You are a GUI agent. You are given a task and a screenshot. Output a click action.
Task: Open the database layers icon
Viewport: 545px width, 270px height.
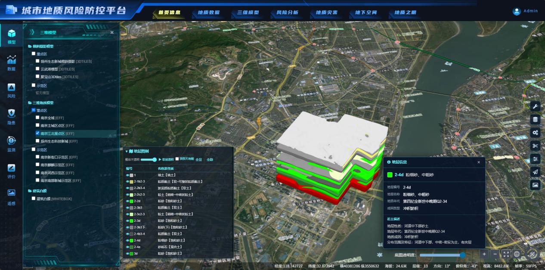pyautogui.click(x=535, y=119)
